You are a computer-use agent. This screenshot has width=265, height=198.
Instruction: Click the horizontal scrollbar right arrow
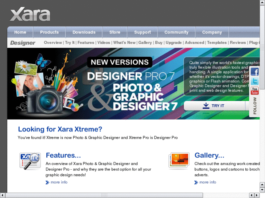(257, 195)
